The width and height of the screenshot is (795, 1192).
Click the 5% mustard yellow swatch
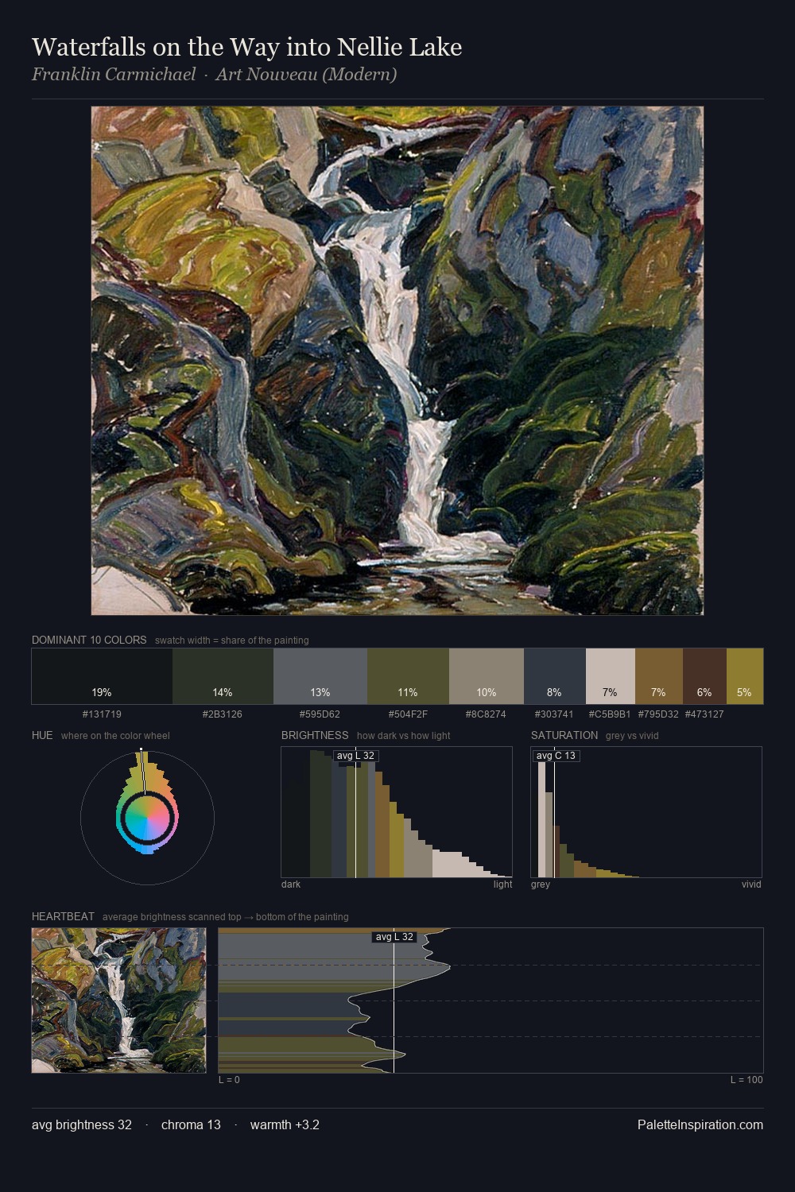745,676
